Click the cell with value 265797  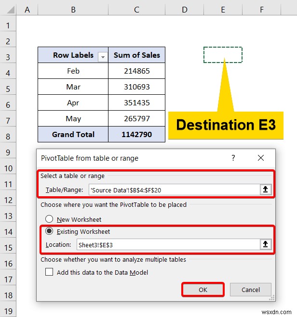pyautogui.click(x=137, y=118)
